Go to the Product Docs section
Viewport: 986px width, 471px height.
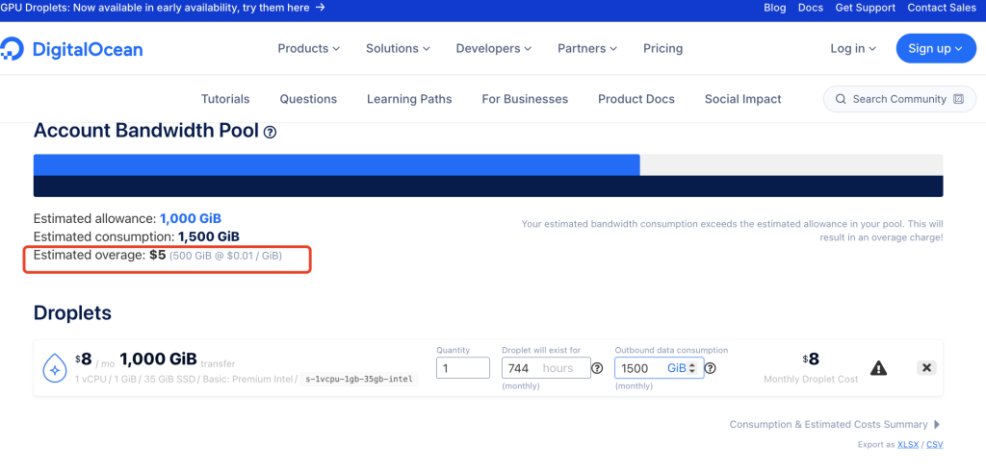(636, 99)
